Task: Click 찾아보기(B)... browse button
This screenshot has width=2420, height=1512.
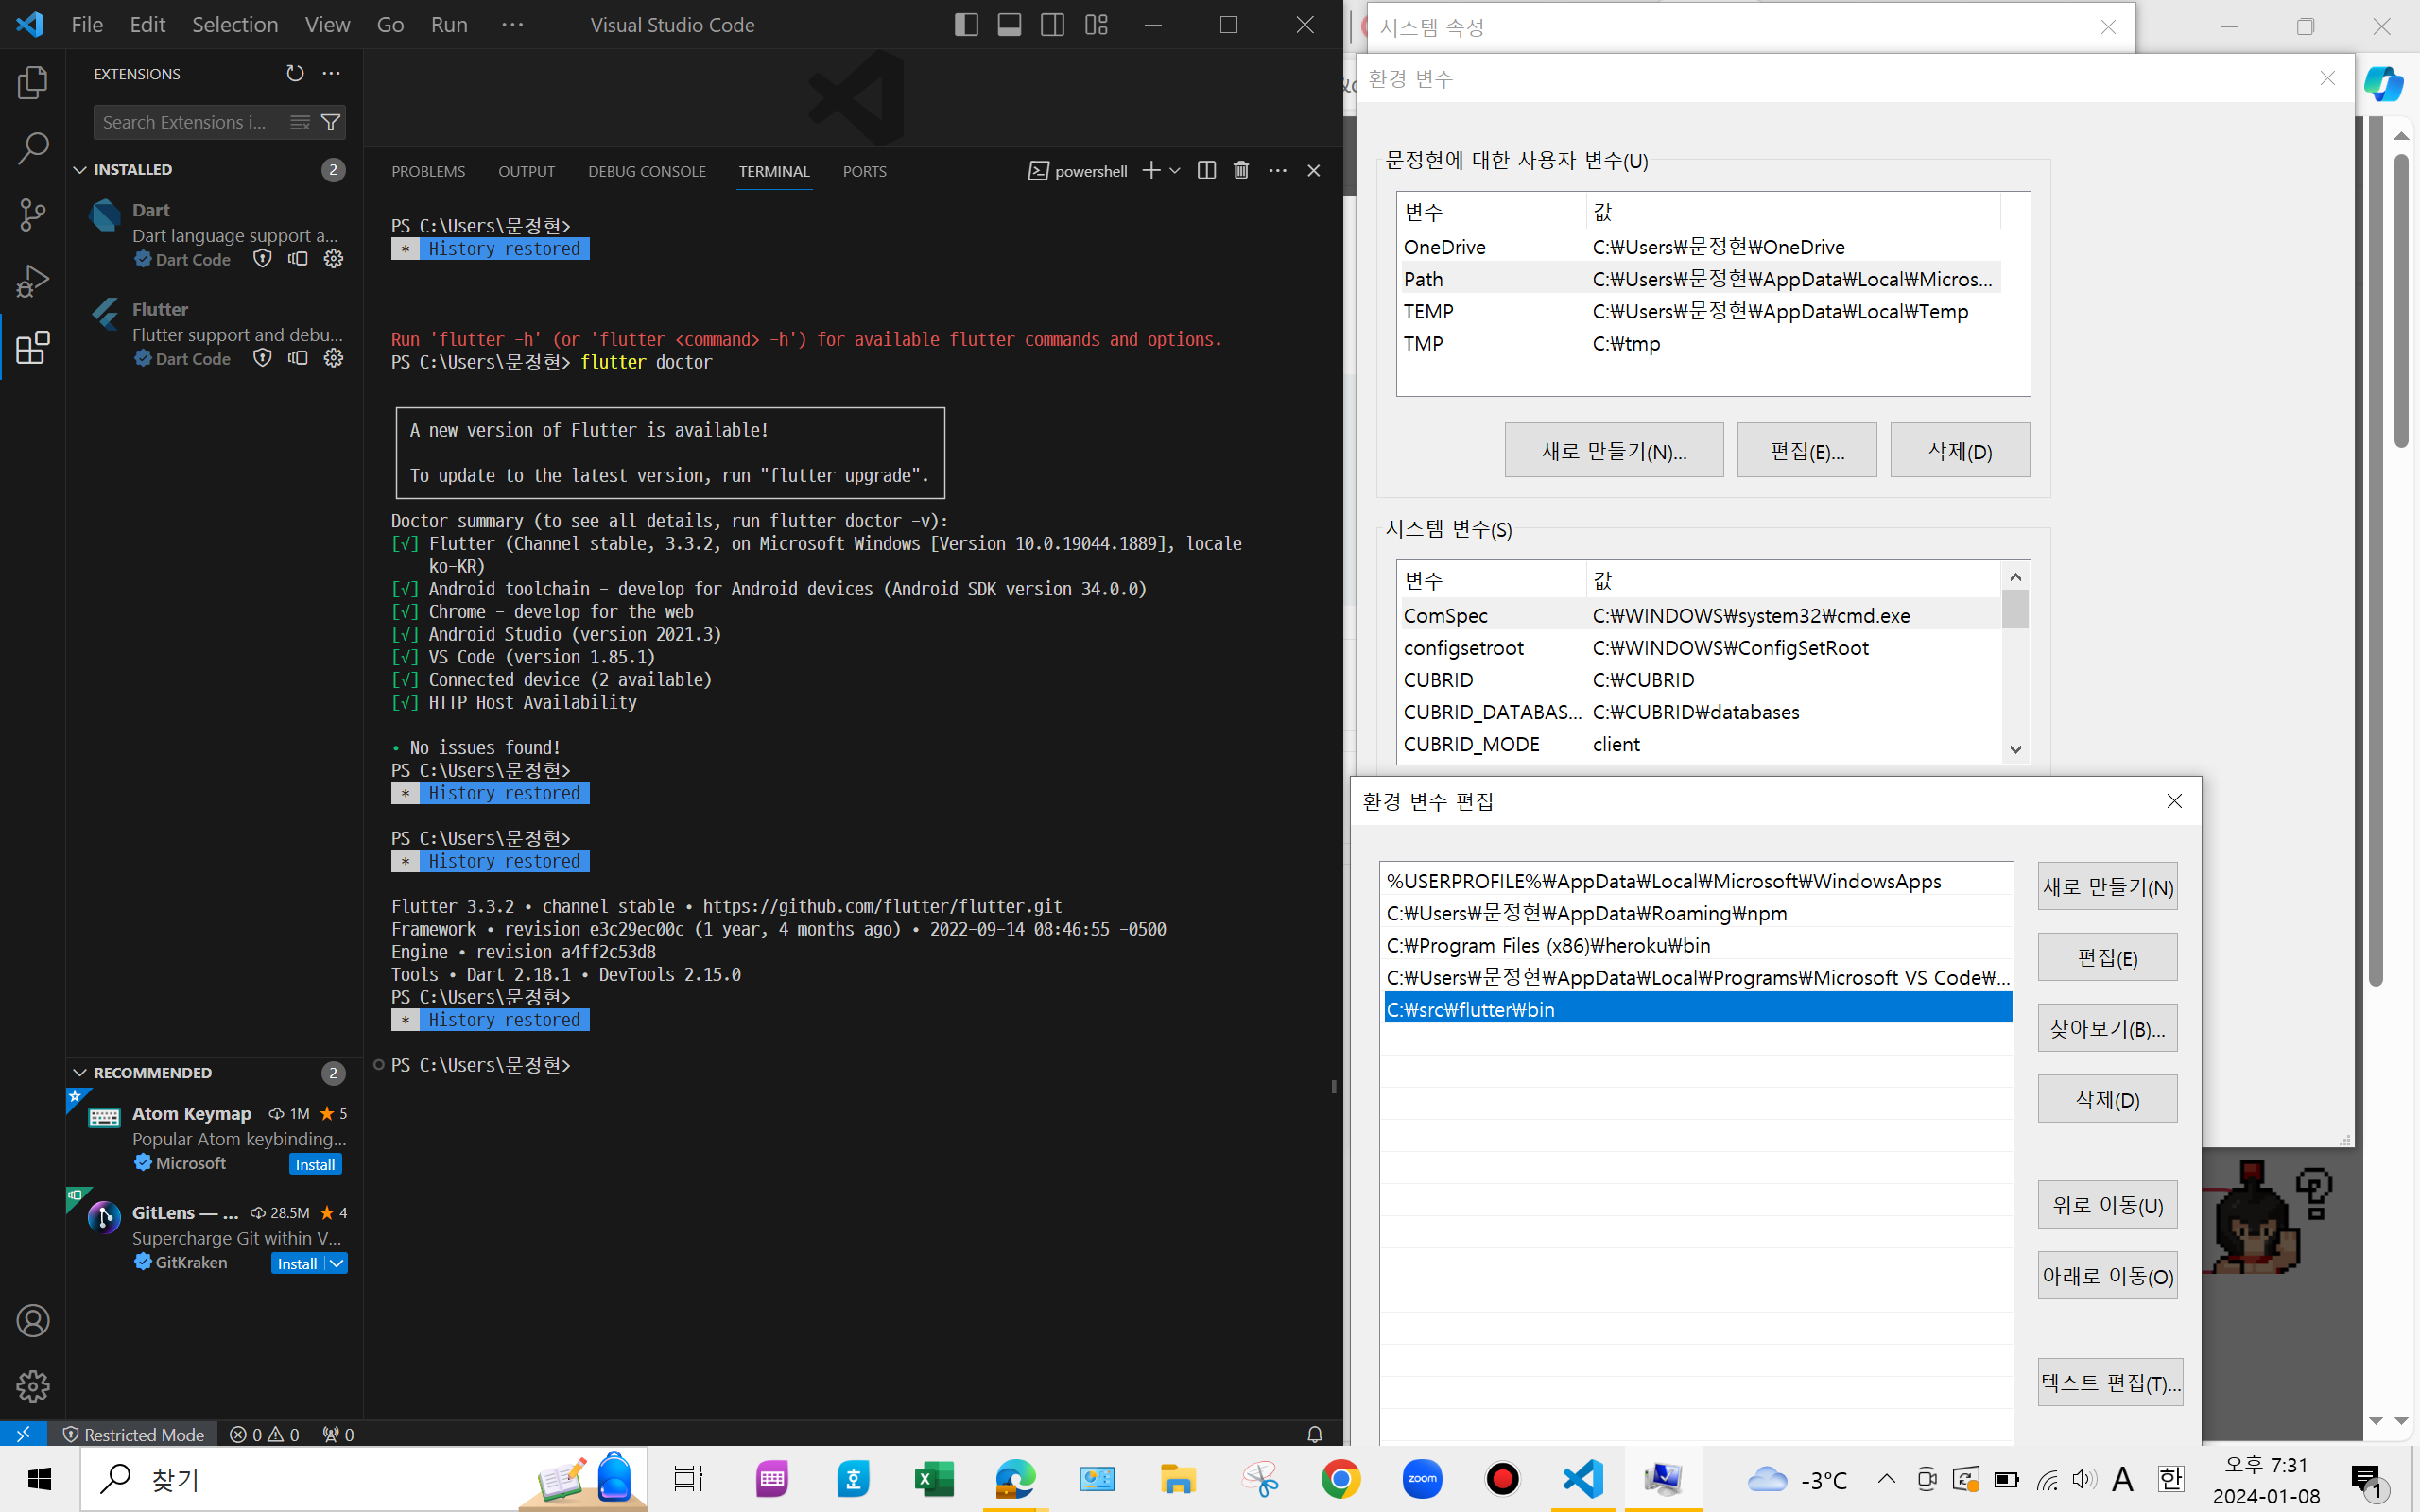Action: (2107, 1028)
